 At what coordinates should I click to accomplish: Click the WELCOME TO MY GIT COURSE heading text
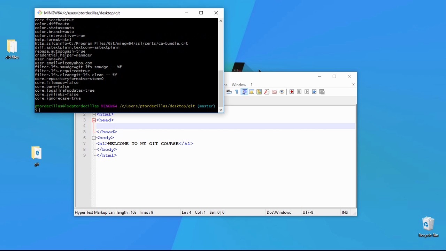point(143,144)
